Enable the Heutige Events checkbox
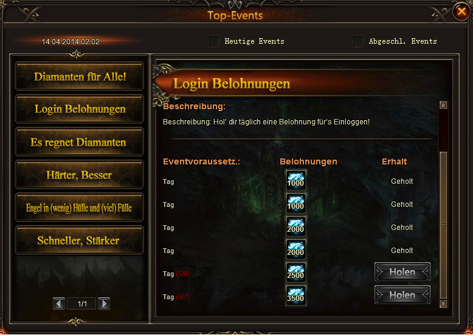Screen dimensions: 473x335 tap(213, 41)
